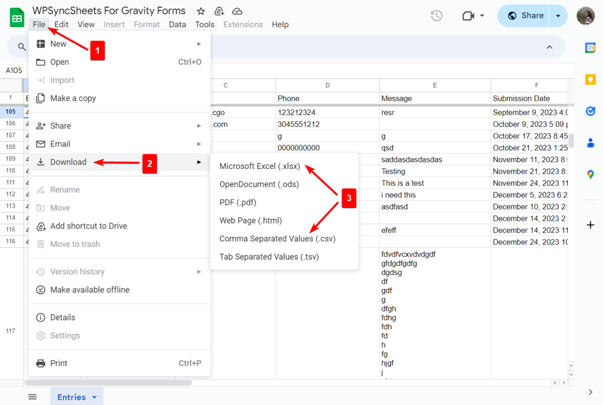This screenshot has height=405, width=603.
Task: Expand the Entries sheet tab dropdown arrow
Action: (x=95, y=397)
